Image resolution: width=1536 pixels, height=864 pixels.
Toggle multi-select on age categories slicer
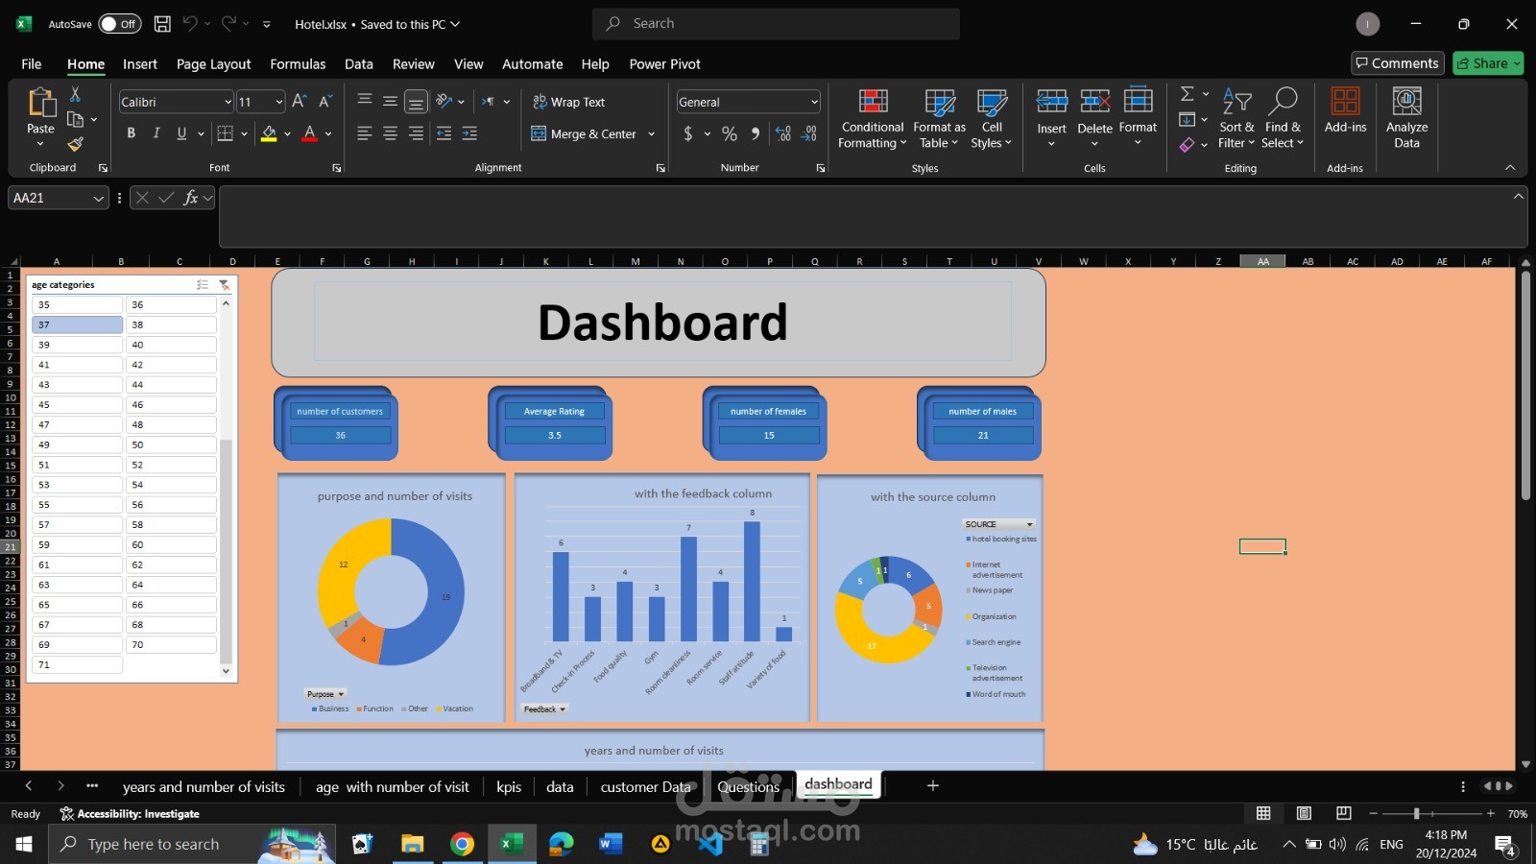[x=203, y=285]
